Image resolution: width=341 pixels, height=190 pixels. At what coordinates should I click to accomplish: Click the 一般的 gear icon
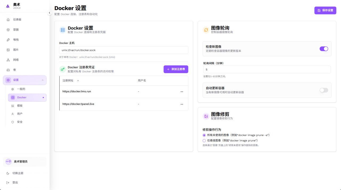[x=13, y=89]
